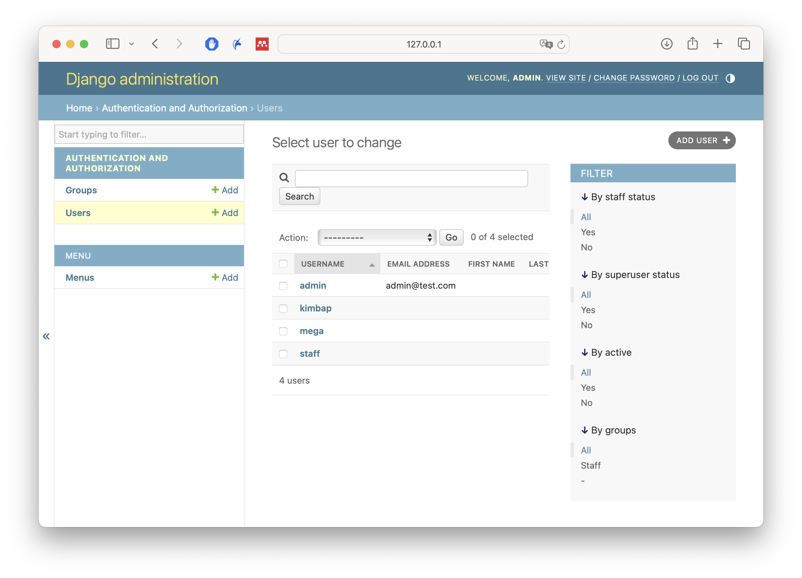This screenshot has width=802, height=578.
Task: Tick the select-all users checkbox
Action: (x=283, y=264)
